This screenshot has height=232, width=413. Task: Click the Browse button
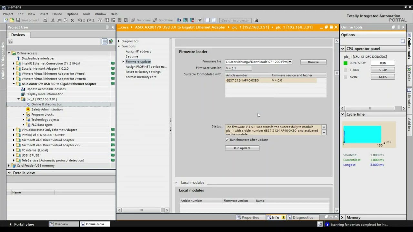click(313, 62)
